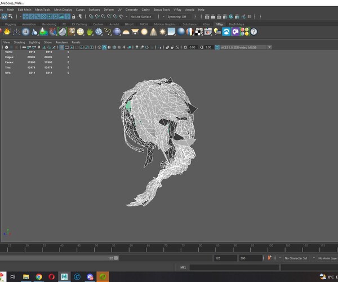Click the V-Ray IES spotlight shelf icon
This screenshot has height=282, width=338.
(x=153, y=32)
